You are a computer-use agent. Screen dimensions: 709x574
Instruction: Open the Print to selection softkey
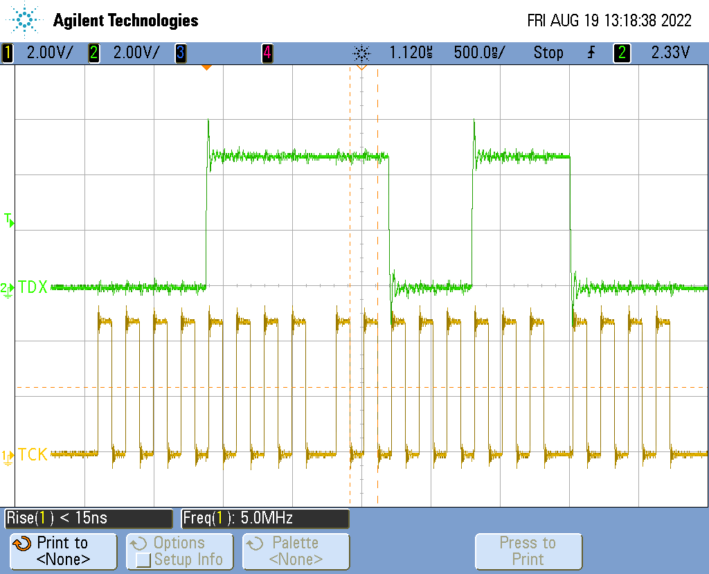[x=63, y=551]
